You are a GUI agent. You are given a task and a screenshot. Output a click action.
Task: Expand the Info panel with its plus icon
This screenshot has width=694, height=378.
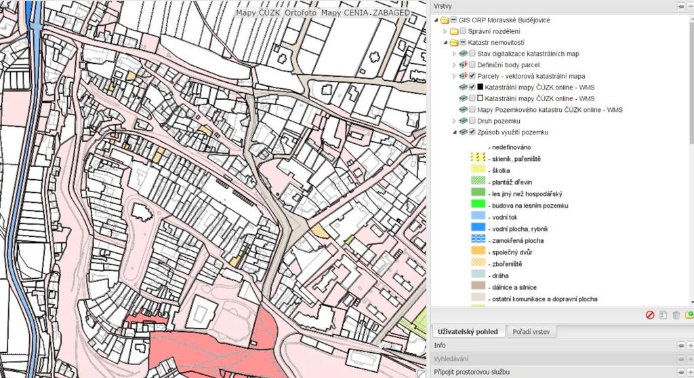point(691,345)
